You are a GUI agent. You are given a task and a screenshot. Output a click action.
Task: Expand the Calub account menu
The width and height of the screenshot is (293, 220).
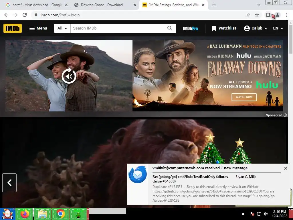256,28
